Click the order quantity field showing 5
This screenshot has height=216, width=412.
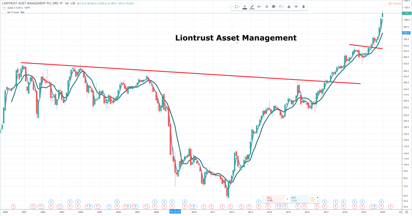point(287,199)
